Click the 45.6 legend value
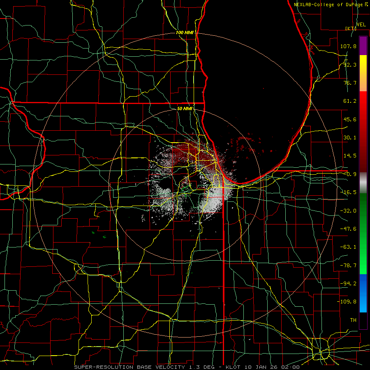 tap(350, 119)
